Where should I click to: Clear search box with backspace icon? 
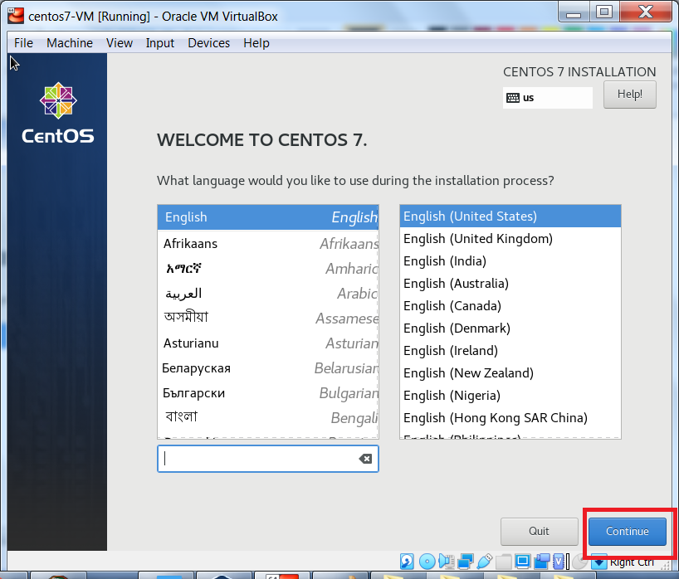pyautogui.click(x=365, y=459)
